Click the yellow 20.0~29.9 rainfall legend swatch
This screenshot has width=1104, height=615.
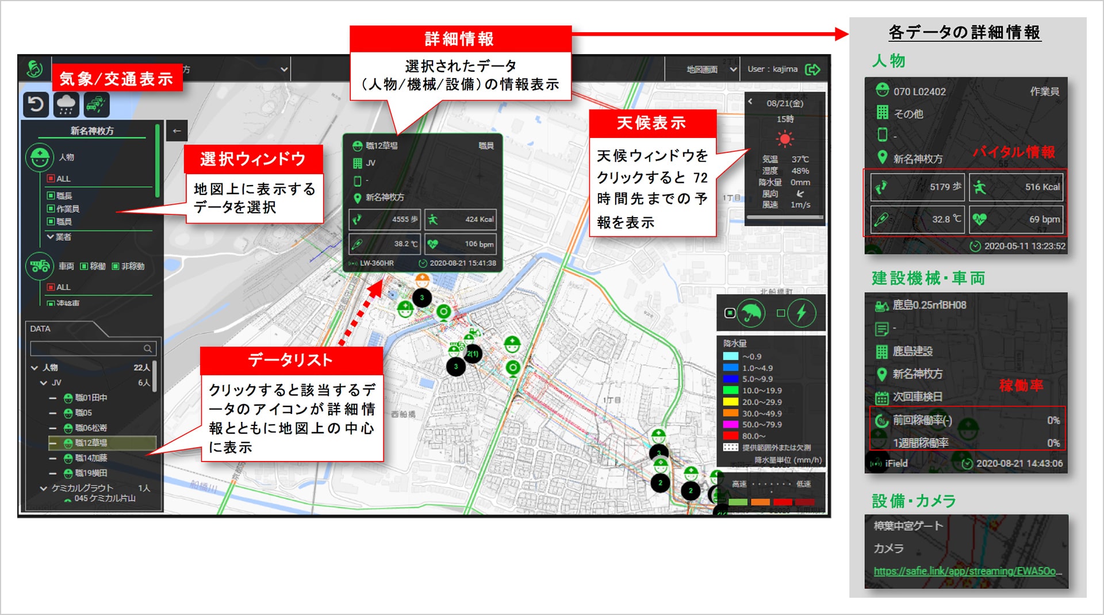(x=730, y=402)
